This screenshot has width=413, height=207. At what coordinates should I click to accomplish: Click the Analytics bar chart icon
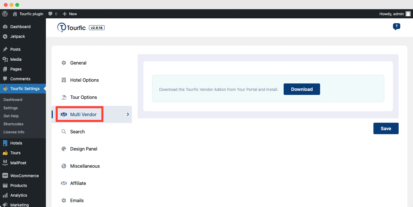tap(5, 195)
